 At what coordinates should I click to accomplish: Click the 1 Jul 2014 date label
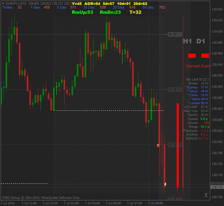[x=8, y=203]
